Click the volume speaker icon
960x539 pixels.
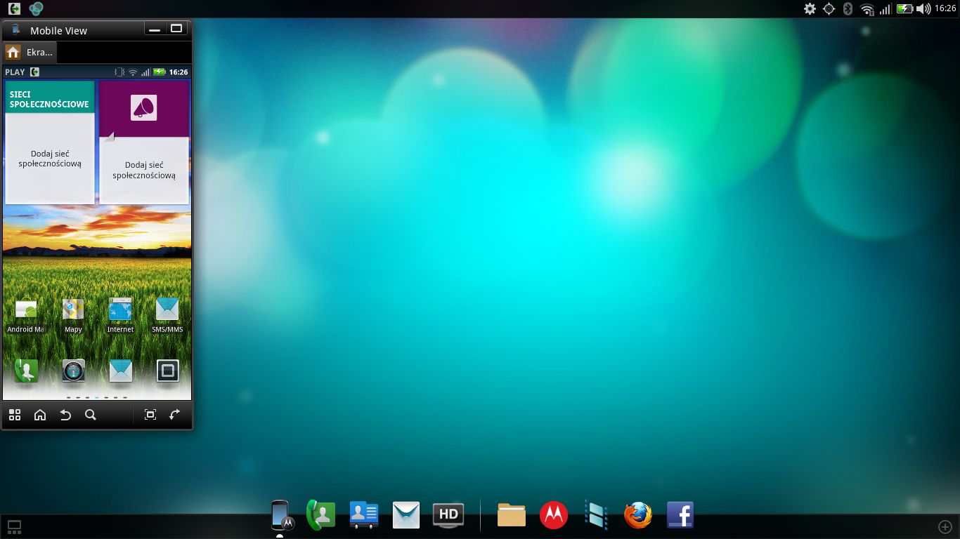click(923, 8)
